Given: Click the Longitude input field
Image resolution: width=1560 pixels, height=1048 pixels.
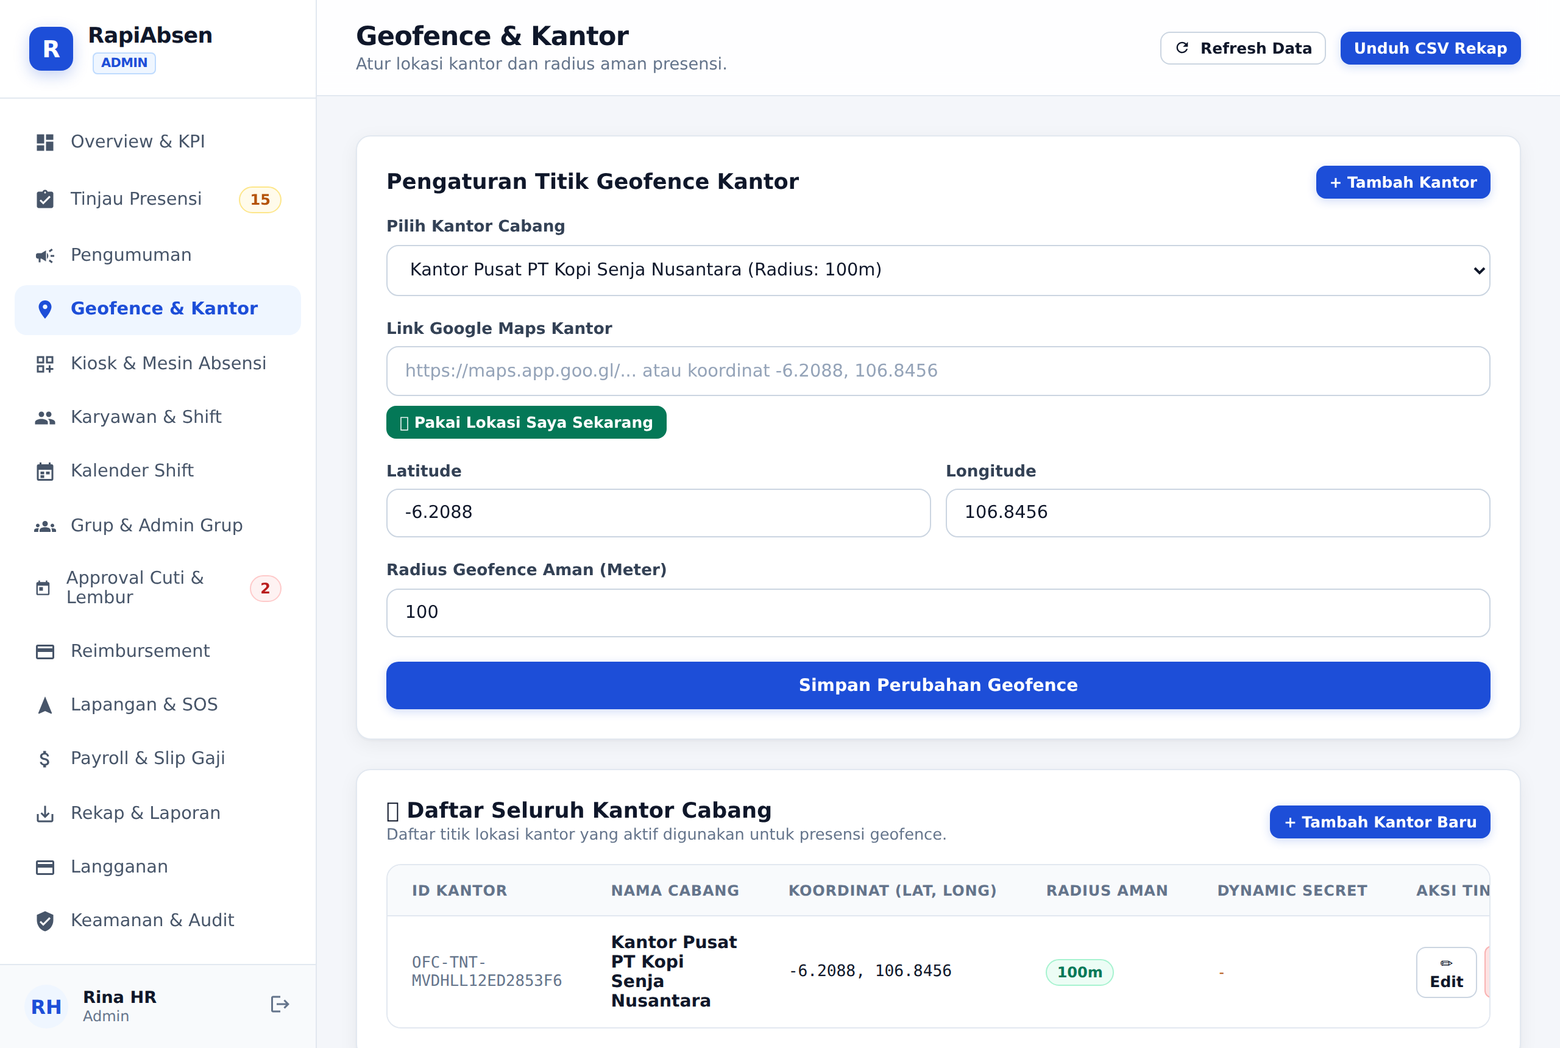Looking at the screenshot, I should click(1217, 512).
